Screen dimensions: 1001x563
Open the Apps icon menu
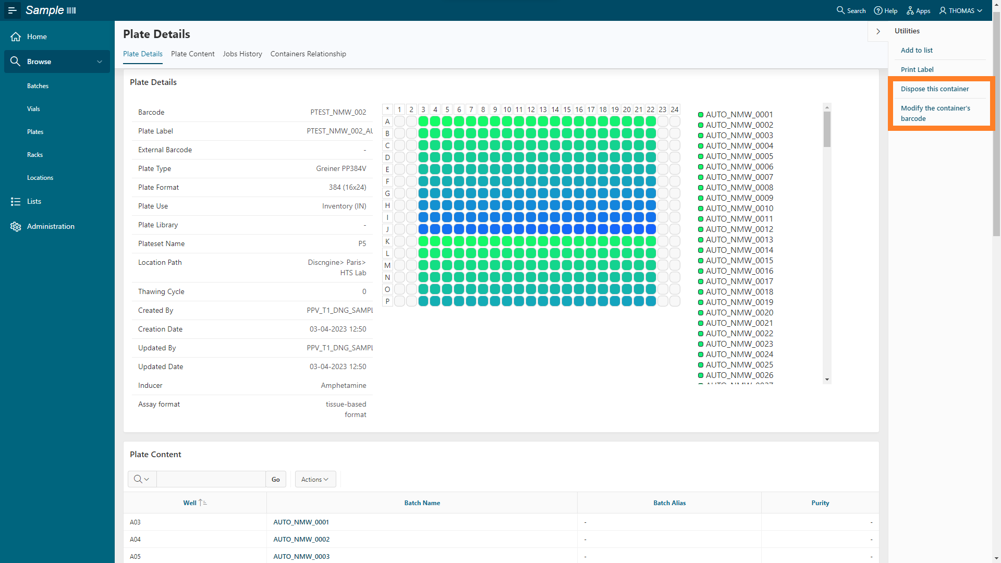click(910, 10)
